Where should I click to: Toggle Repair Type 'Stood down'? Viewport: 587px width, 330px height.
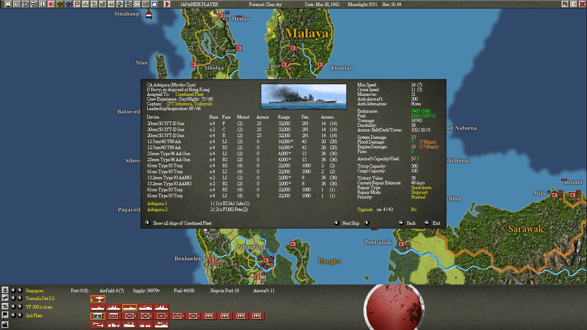421,188
